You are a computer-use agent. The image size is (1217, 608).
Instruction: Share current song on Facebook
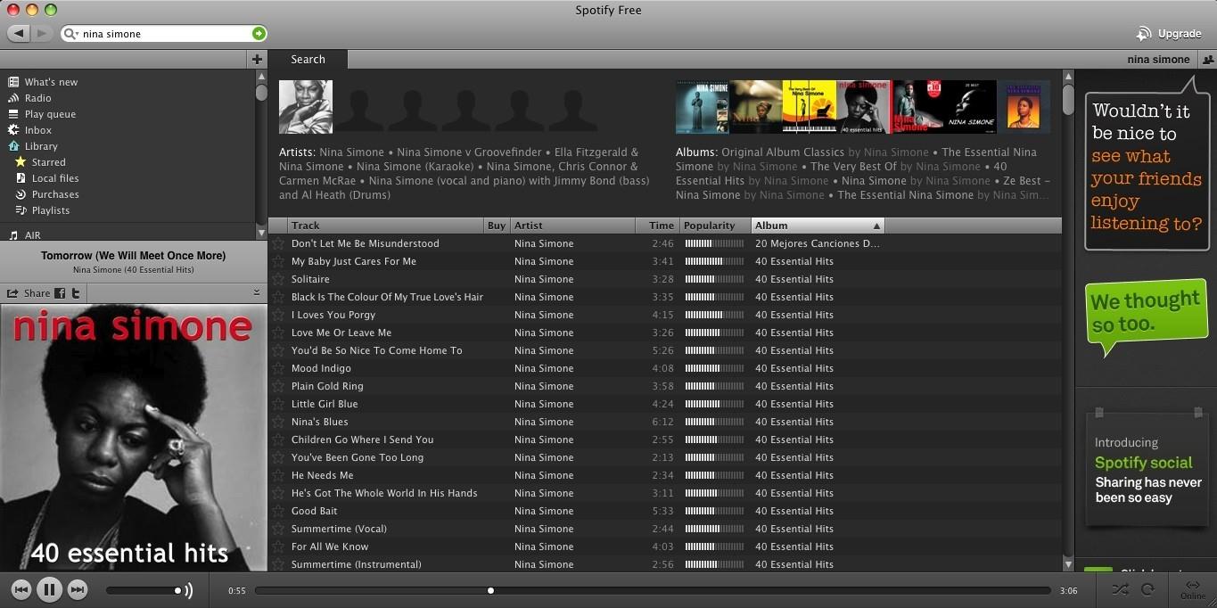point(60,293)
